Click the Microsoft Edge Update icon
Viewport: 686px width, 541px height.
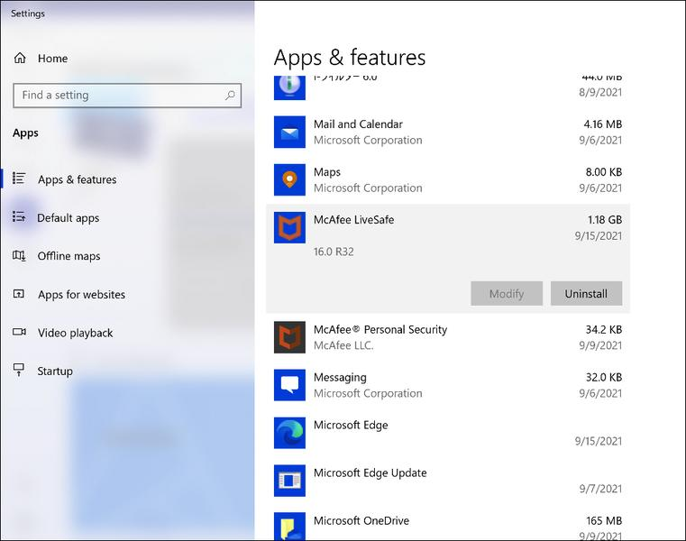click(289, 481)
